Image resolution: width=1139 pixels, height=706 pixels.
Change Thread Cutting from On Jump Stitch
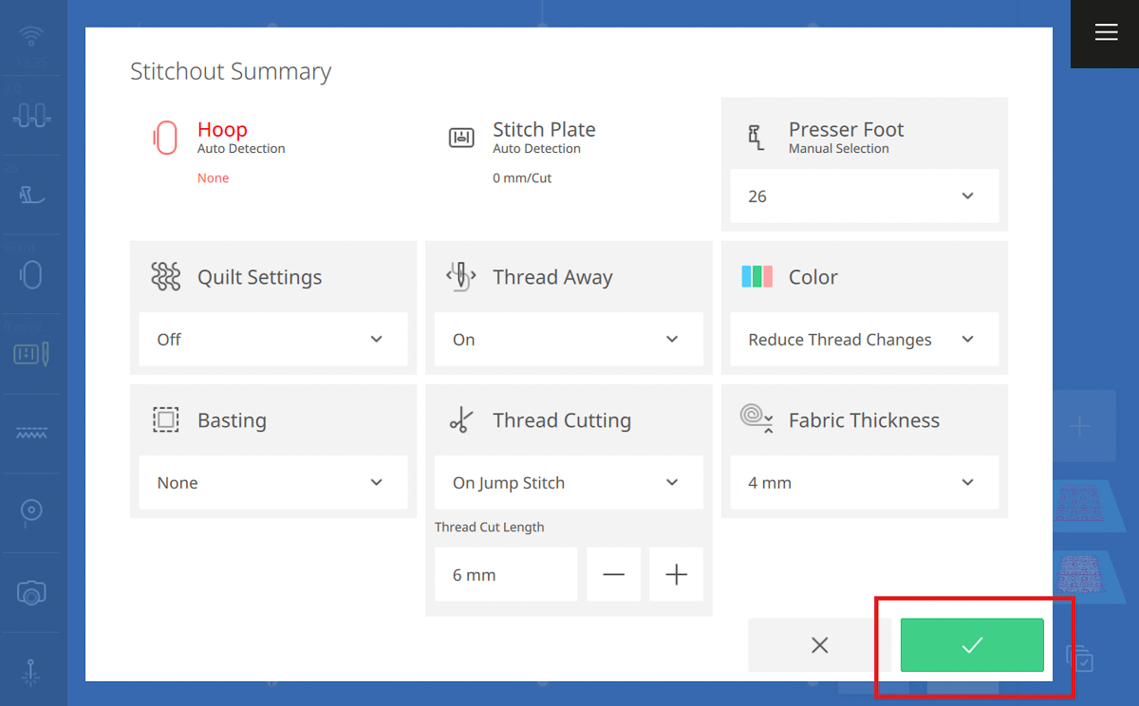coord(568,482)
